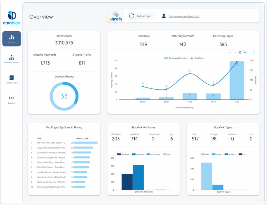Viewport: 267px width, 205px height.
Task: Click the chart export icon above Backlinks graph
Action: point(240,52)
